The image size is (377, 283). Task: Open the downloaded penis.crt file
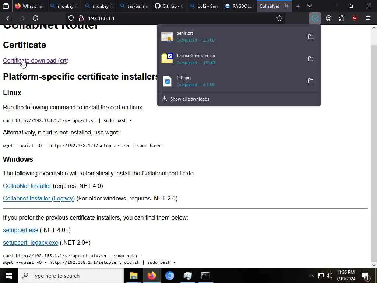click(231, 36)
